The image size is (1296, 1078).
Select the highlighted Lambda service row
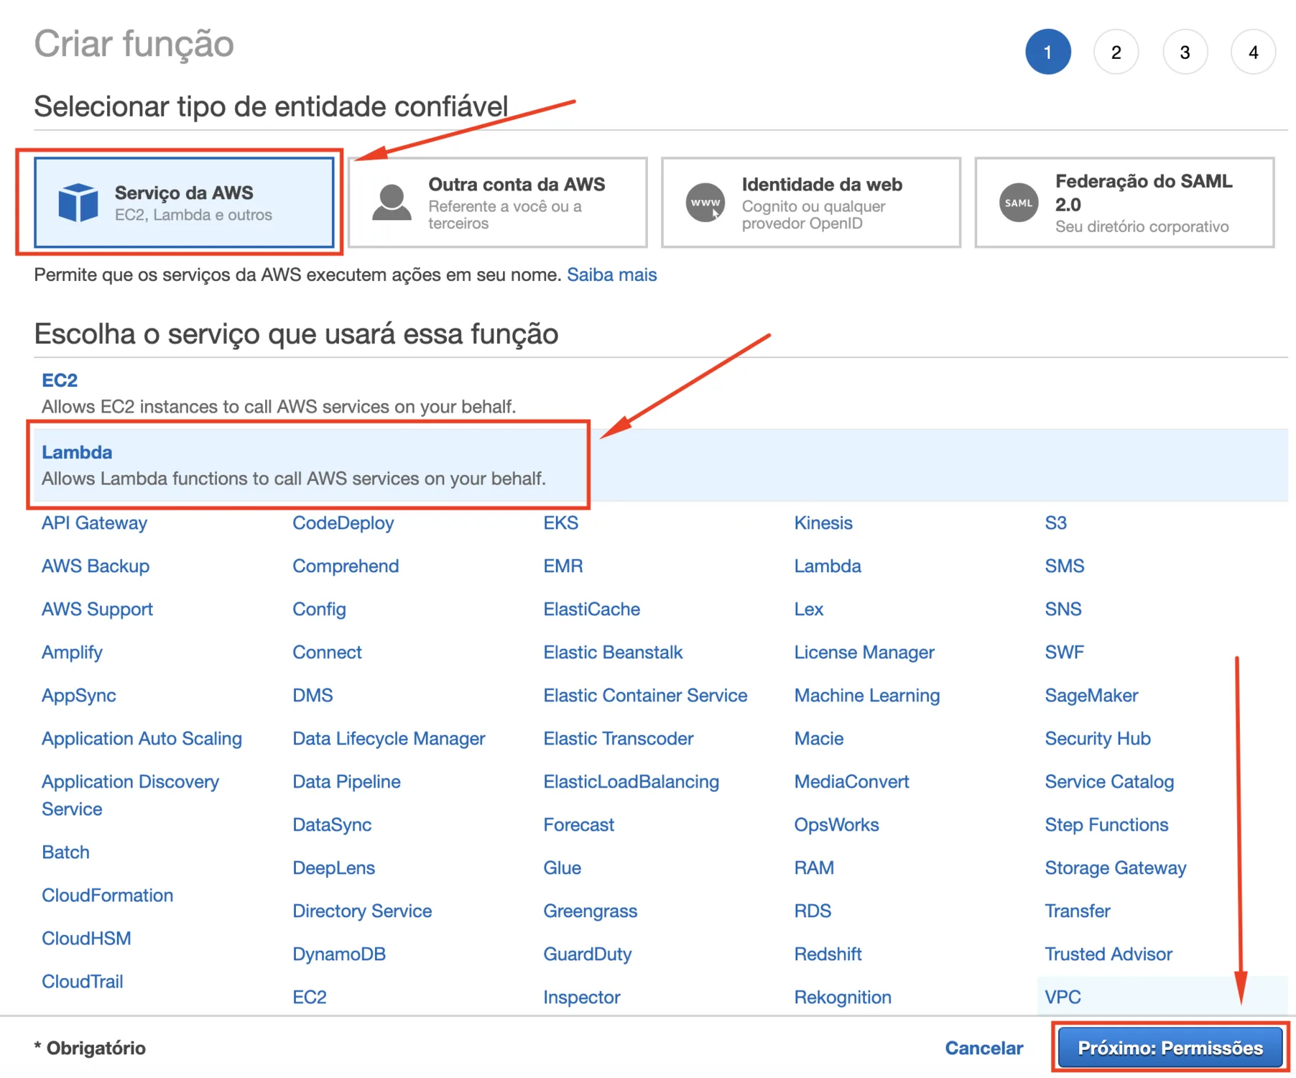tap(661, 465)
